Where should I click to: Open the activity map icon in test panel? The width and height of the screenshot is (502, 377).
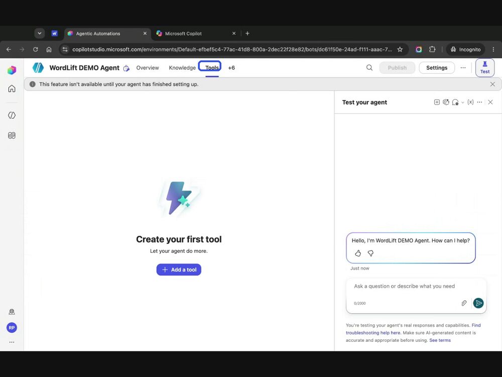[446, 102]
